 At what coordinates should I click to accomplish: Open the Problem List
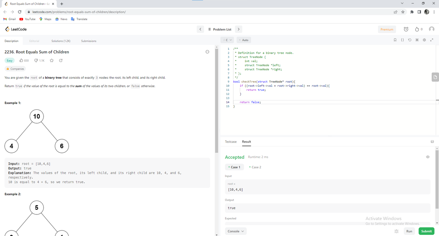pyautogui.click(x=219, y=29)
